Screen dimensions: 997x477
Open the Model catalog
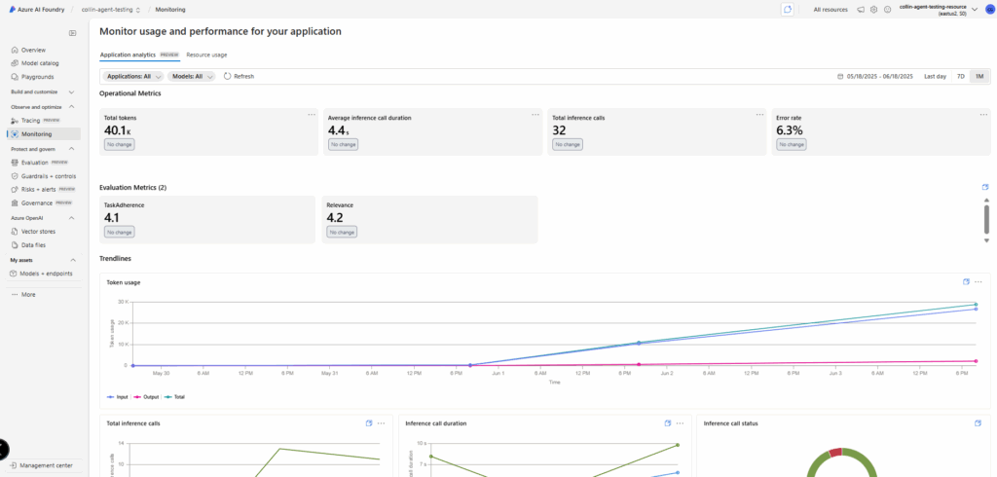click(39, 63)
